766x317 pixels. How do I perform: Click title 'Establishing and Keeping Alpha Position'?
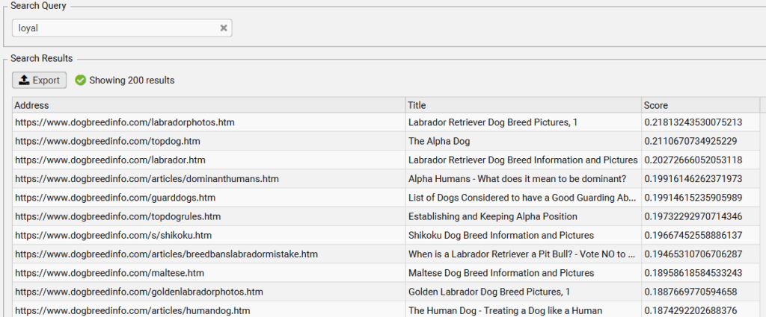click(x=493, y=217)
